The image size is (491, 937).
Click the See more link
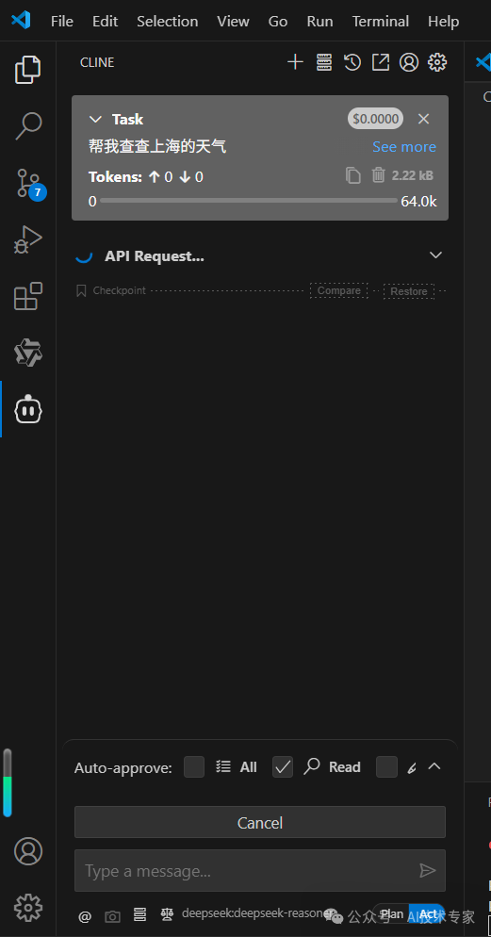click(404, 146)
